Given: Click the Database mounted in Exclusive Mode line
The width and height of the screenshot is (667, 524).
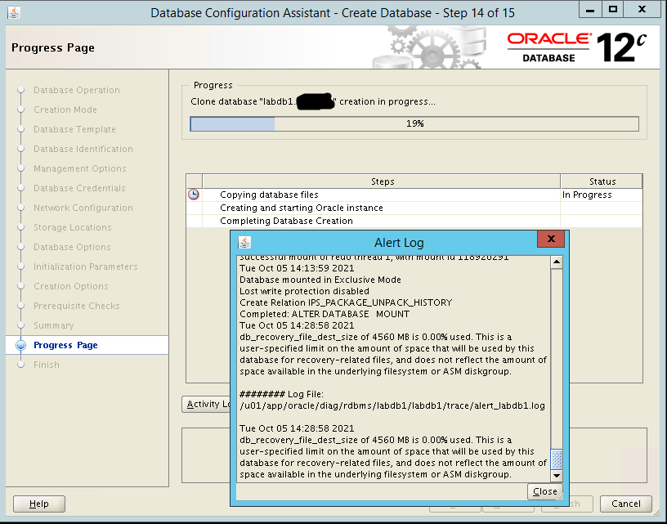Looking at the screenshot, I should coord(320,280).
